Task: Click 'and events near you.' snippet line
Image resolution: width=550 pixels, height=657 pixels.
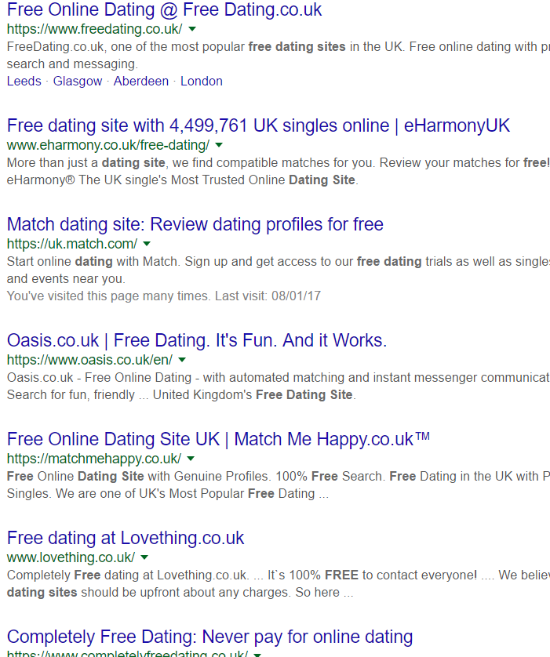Action: [66, 278]
